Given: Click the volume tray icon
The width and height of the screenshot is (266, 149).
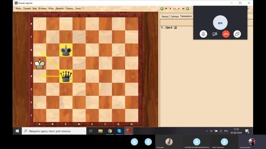Looking at the screenshot, I should click(x=212, y=131).
